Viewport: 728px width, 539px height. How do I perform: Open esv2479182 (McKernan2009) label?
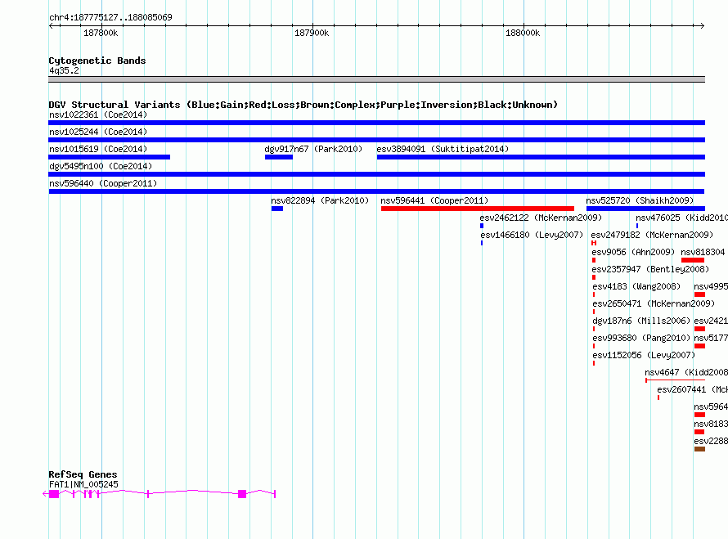(652, 235)
